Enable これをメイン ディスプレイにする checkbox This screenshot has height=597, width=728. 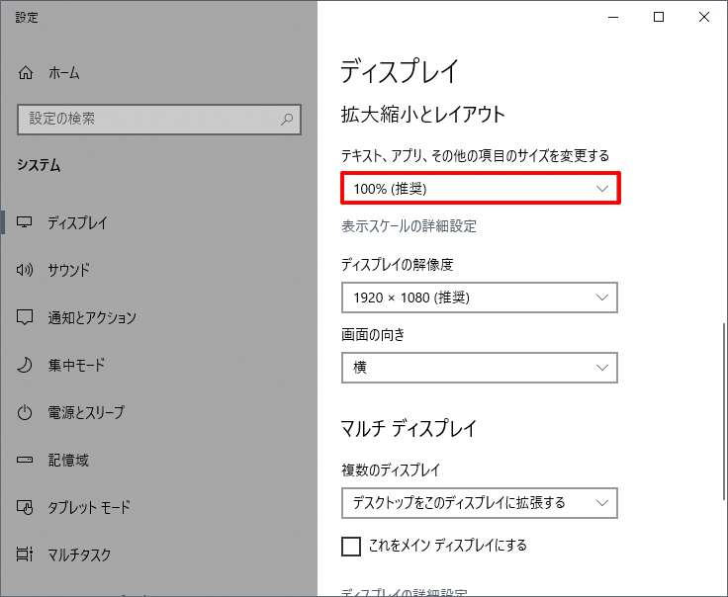[350, 546]
